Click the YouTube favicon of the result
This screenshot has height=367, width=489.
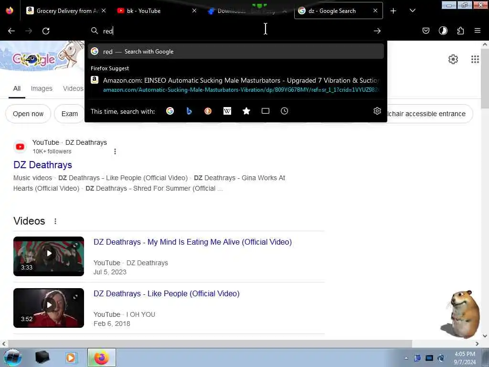point(20,147)
